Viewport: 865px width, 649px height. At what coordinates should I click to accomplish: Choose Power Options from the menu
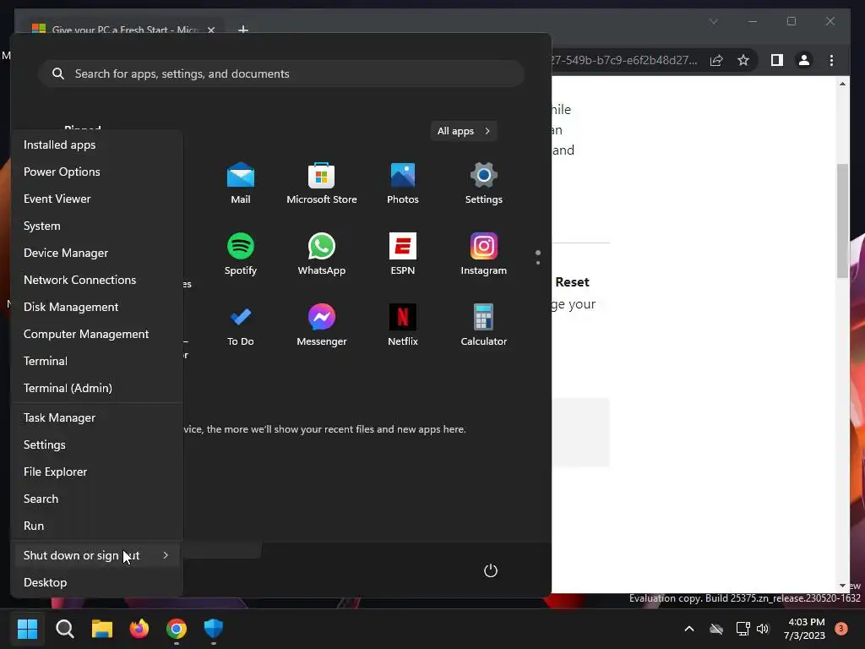tap(96, 172)
